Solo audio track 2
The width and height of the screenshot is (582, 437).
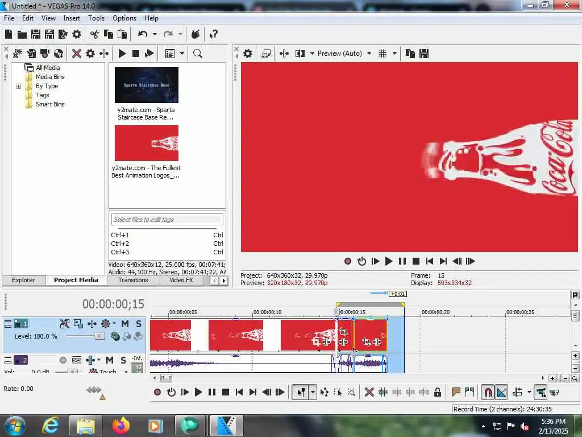[123, 360]
